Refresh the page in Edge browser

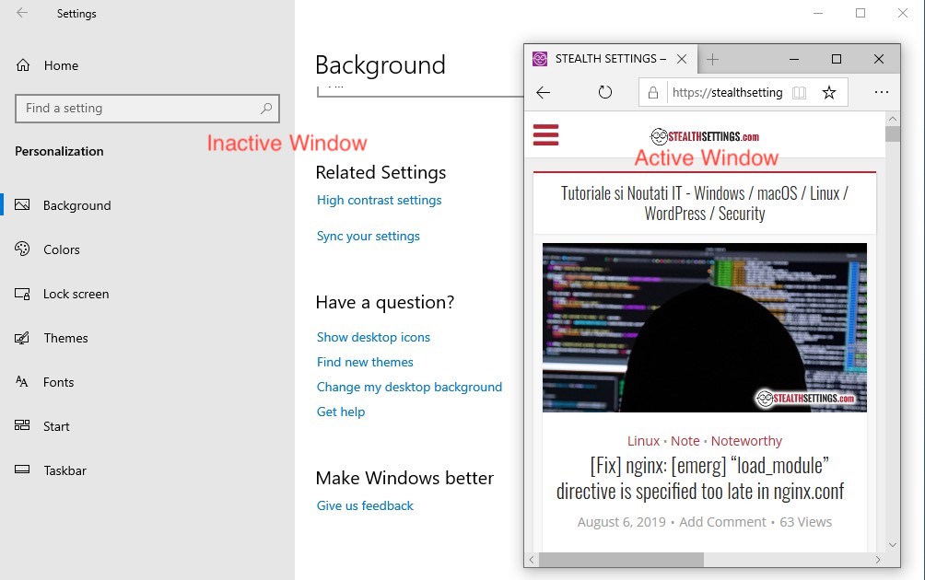coord(604,92)
